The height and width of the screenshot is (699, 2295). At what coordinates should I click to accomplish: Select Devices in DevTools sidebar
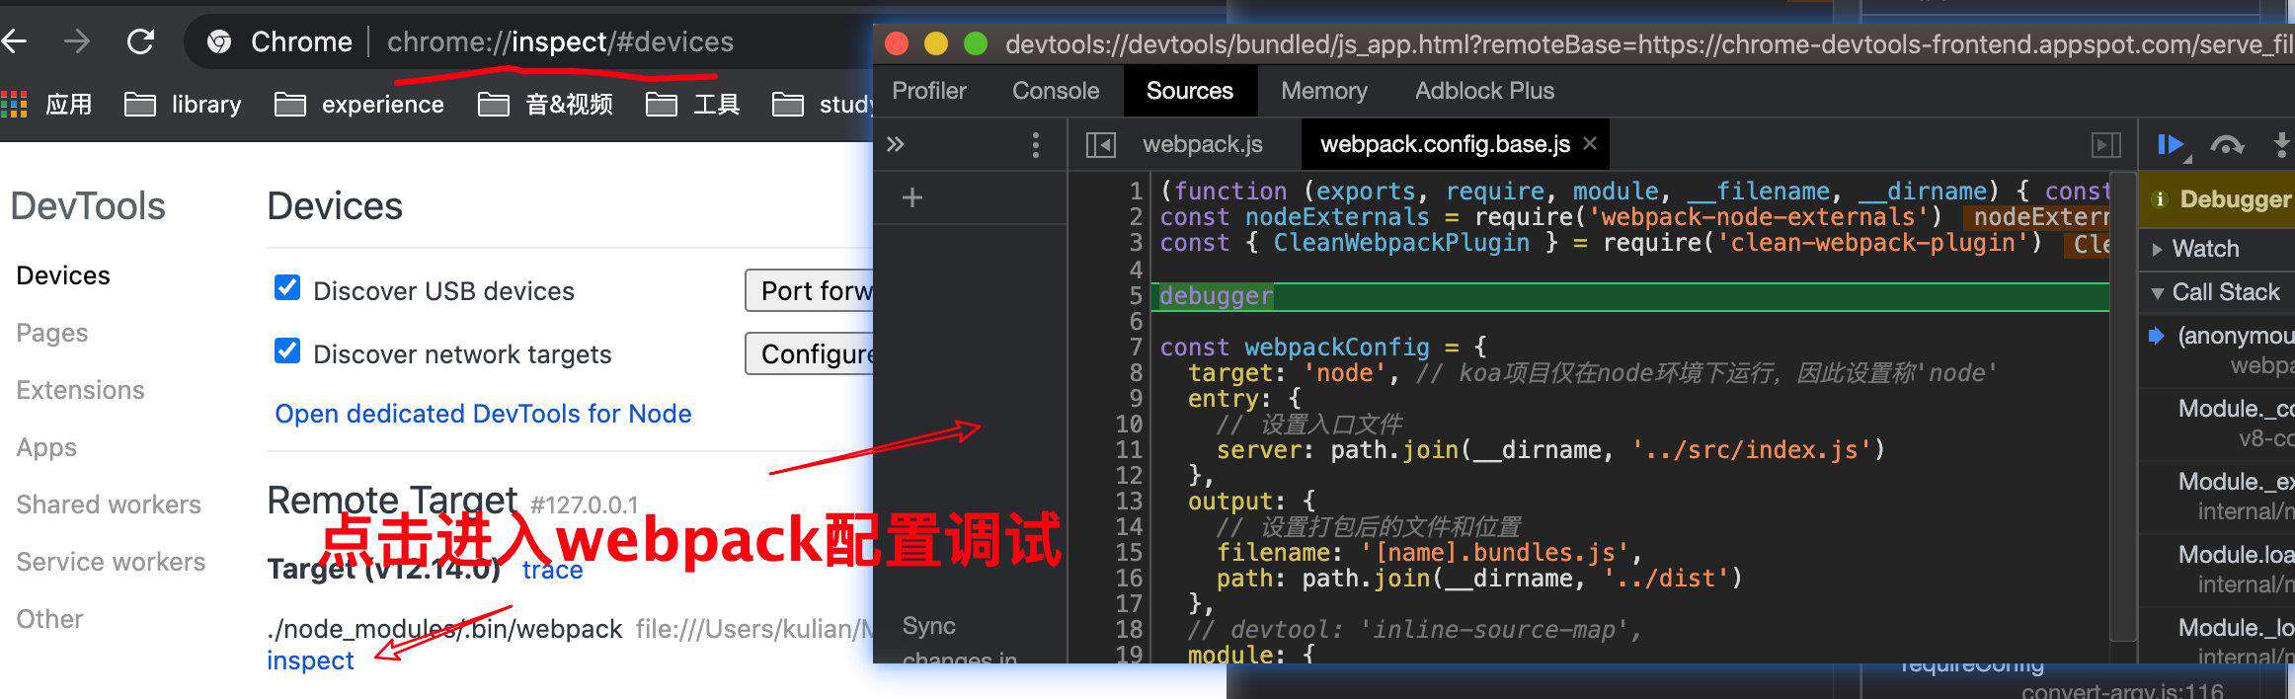tap(63, 275)
